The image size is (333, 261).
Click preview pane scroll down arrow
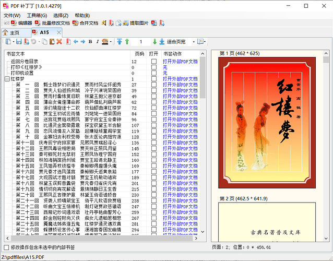(326, 239)
